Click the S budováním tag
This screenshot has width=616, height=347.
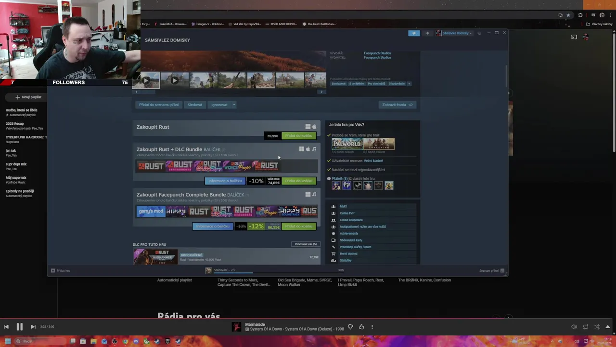(x=397, y=84)
